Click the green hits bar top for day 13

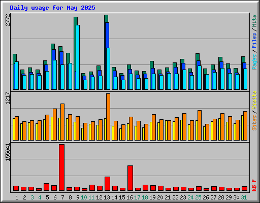tap(106, 19)
